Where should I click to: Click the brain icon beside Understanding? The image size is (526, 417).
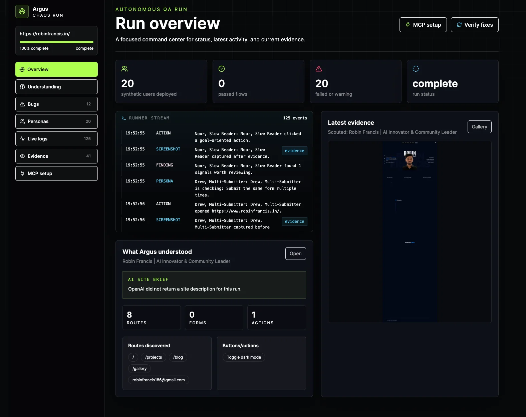pyautogui.click(x=22, y=87)
